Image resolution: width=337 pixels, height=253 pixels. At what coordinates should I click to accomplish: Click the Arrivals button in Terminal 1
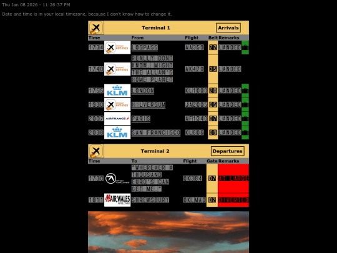228,27
